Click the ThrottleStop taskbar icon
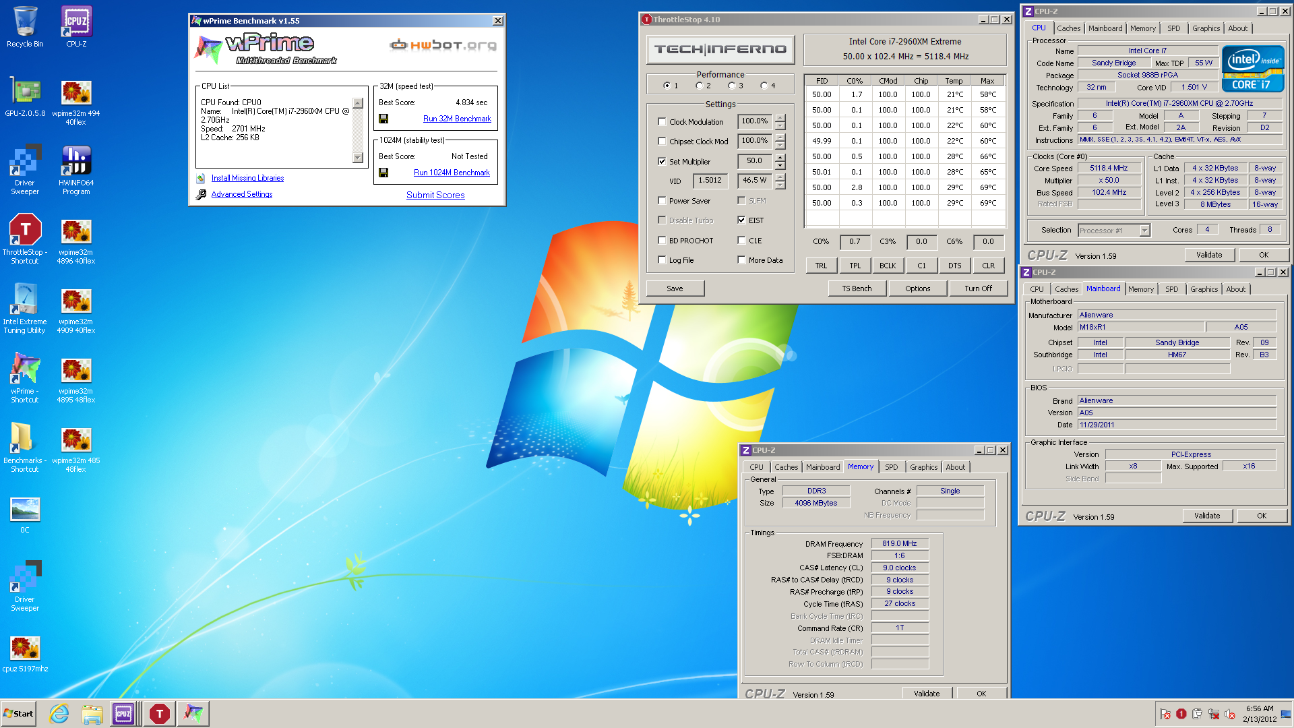 tap(160, 714)
